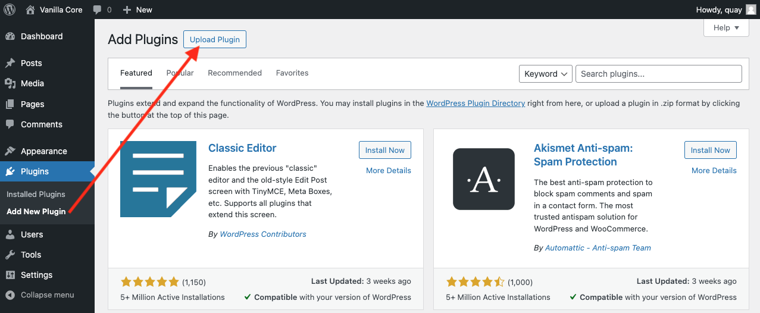
Task: Click the Akismet star rating
Action: [475, 282]
